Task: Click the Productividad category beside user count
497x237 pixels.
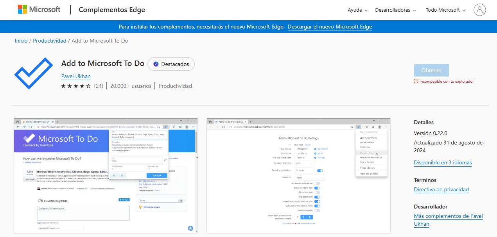Action: 175,86
